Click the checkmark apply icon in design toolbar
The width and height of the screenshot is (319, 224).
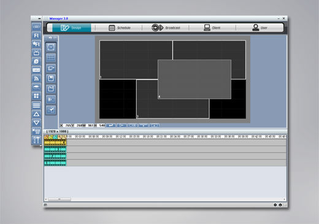point(51,110)
